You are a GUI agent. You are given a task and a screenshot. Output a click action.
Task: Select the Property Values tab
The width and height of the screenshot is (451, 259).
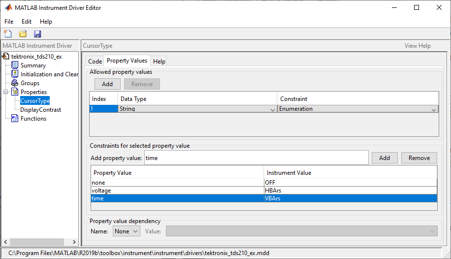(127, 61)
